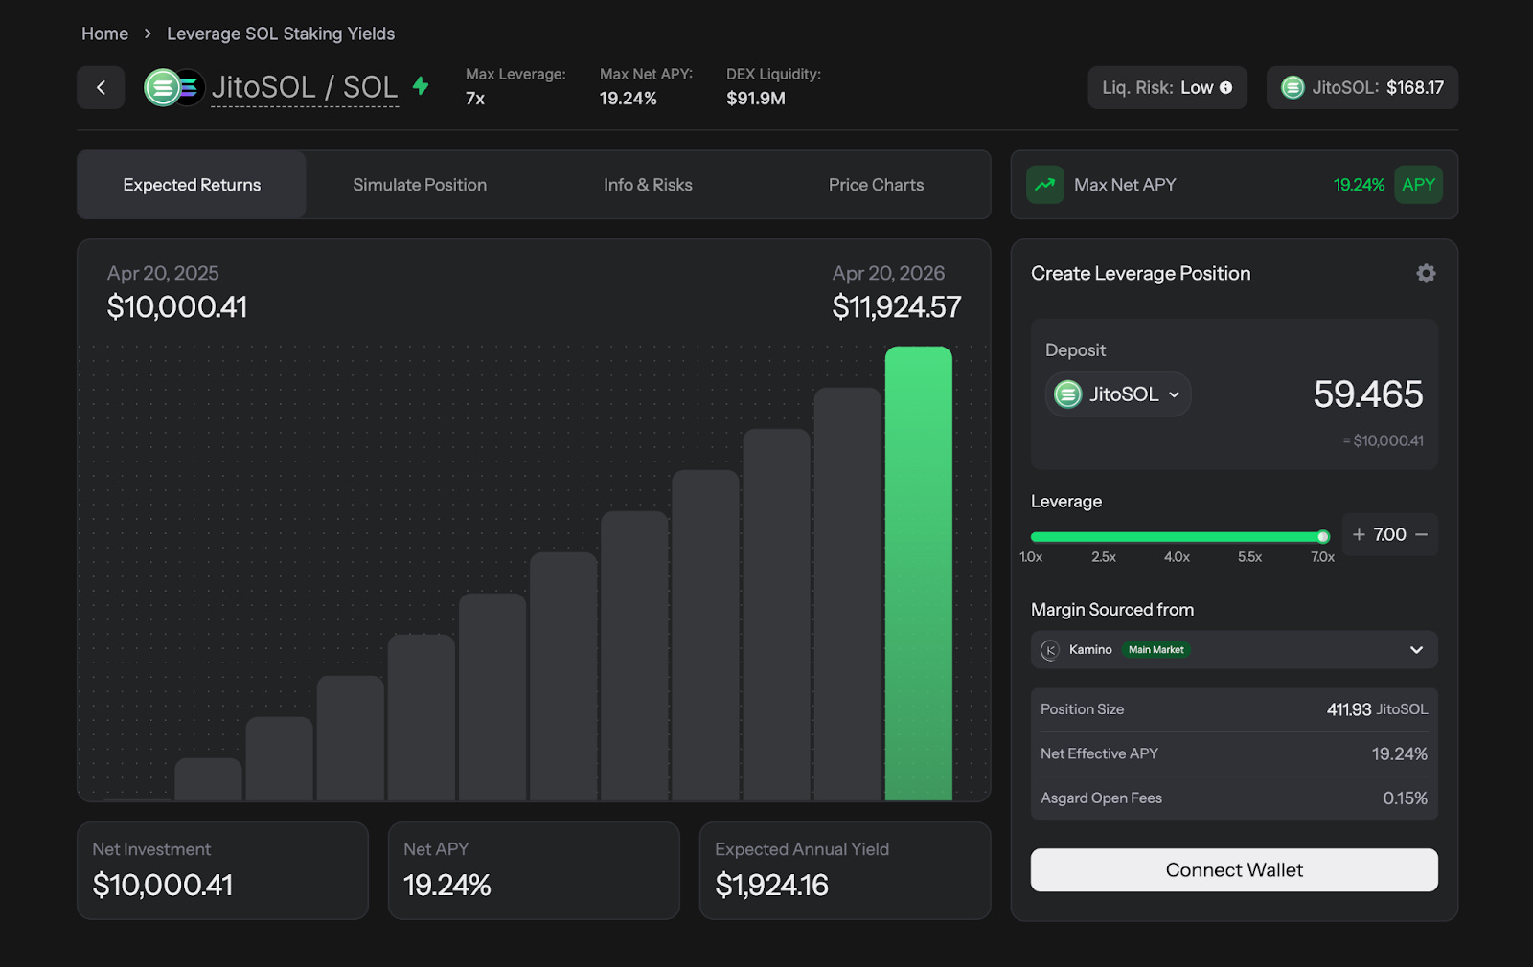Screen dimensions: 1533x967
Task: Click the Connect Wallet button
Action: pyautogui.click(x=1234, y=870)
